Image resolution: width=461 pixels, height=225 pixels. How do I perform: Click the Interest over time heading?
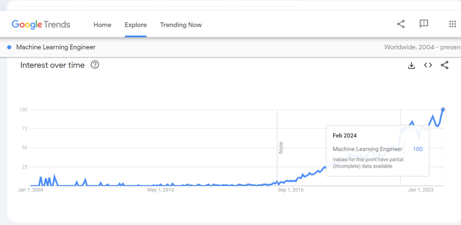pyautogui.click(x=53, y=65)
